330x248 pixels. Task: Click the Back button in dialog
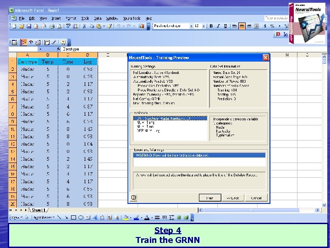[x=233, y=198]
